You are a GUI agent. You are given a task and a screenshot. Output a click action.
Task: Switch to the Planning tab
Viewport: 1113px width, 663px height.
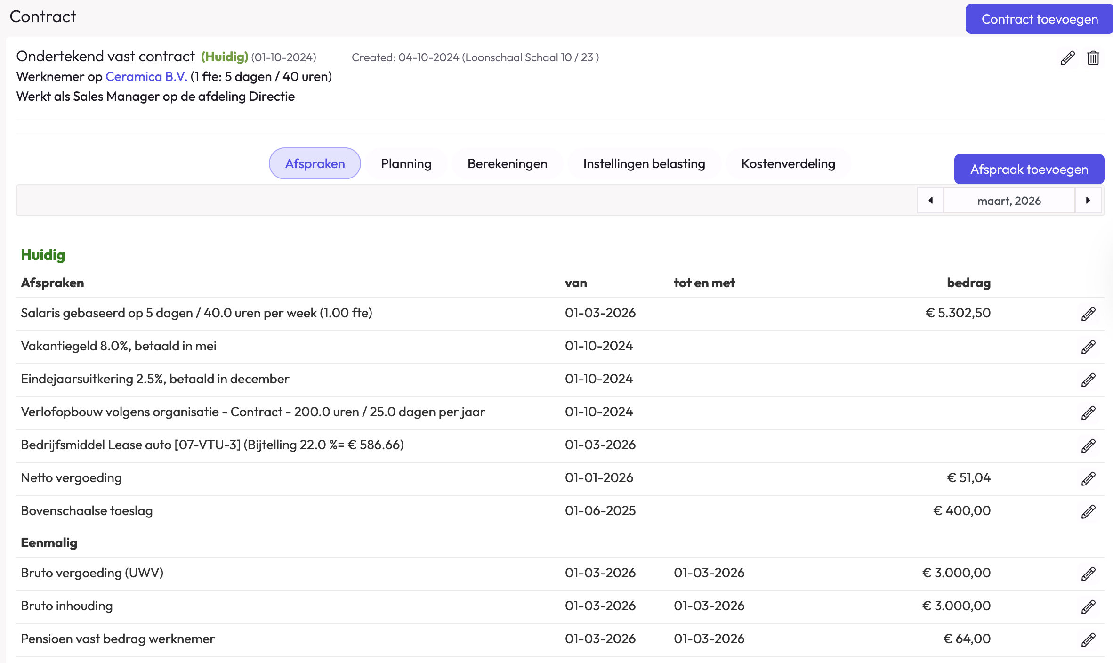tap(406, 163)
